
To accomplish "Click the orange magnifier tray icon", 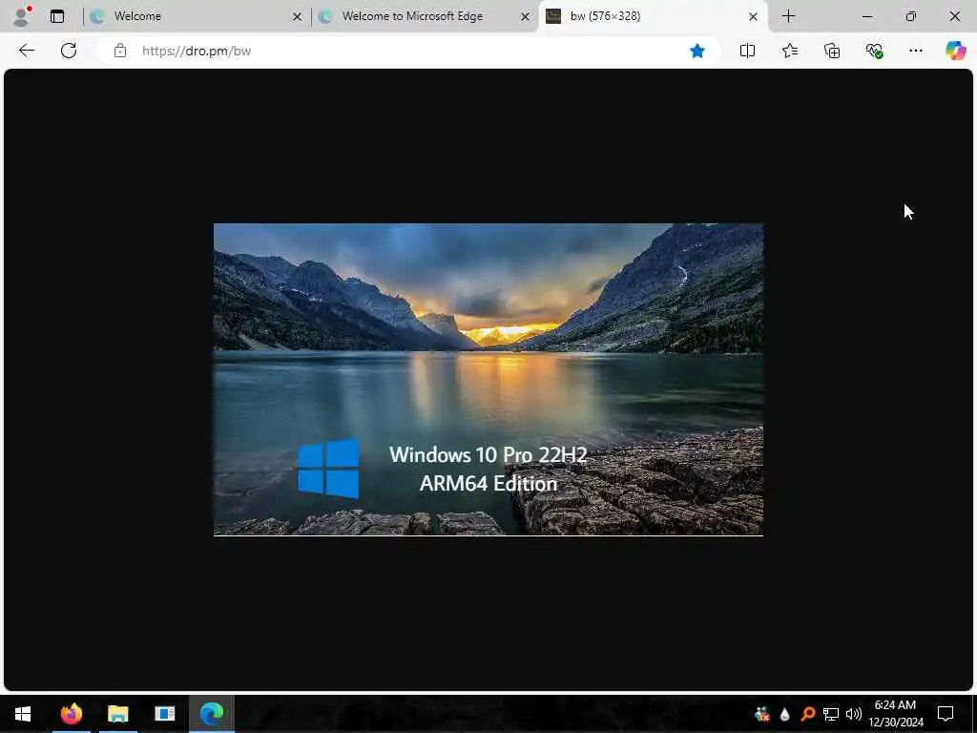I will coord(807,714).
